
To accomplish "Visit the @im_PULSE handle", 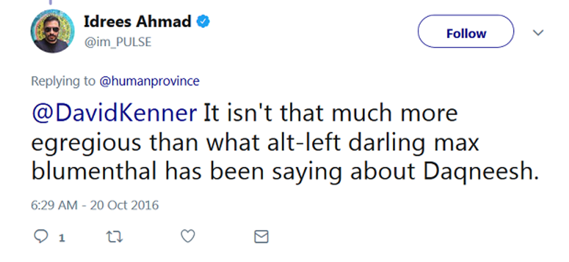I will point(117,42).
